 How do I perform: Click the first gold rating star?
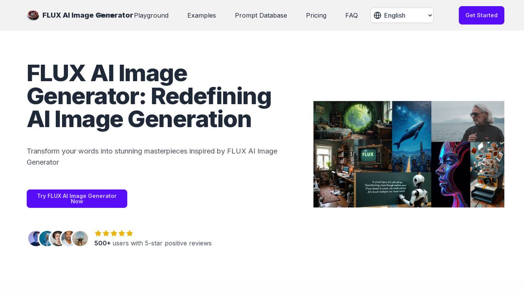pos(98,233)
